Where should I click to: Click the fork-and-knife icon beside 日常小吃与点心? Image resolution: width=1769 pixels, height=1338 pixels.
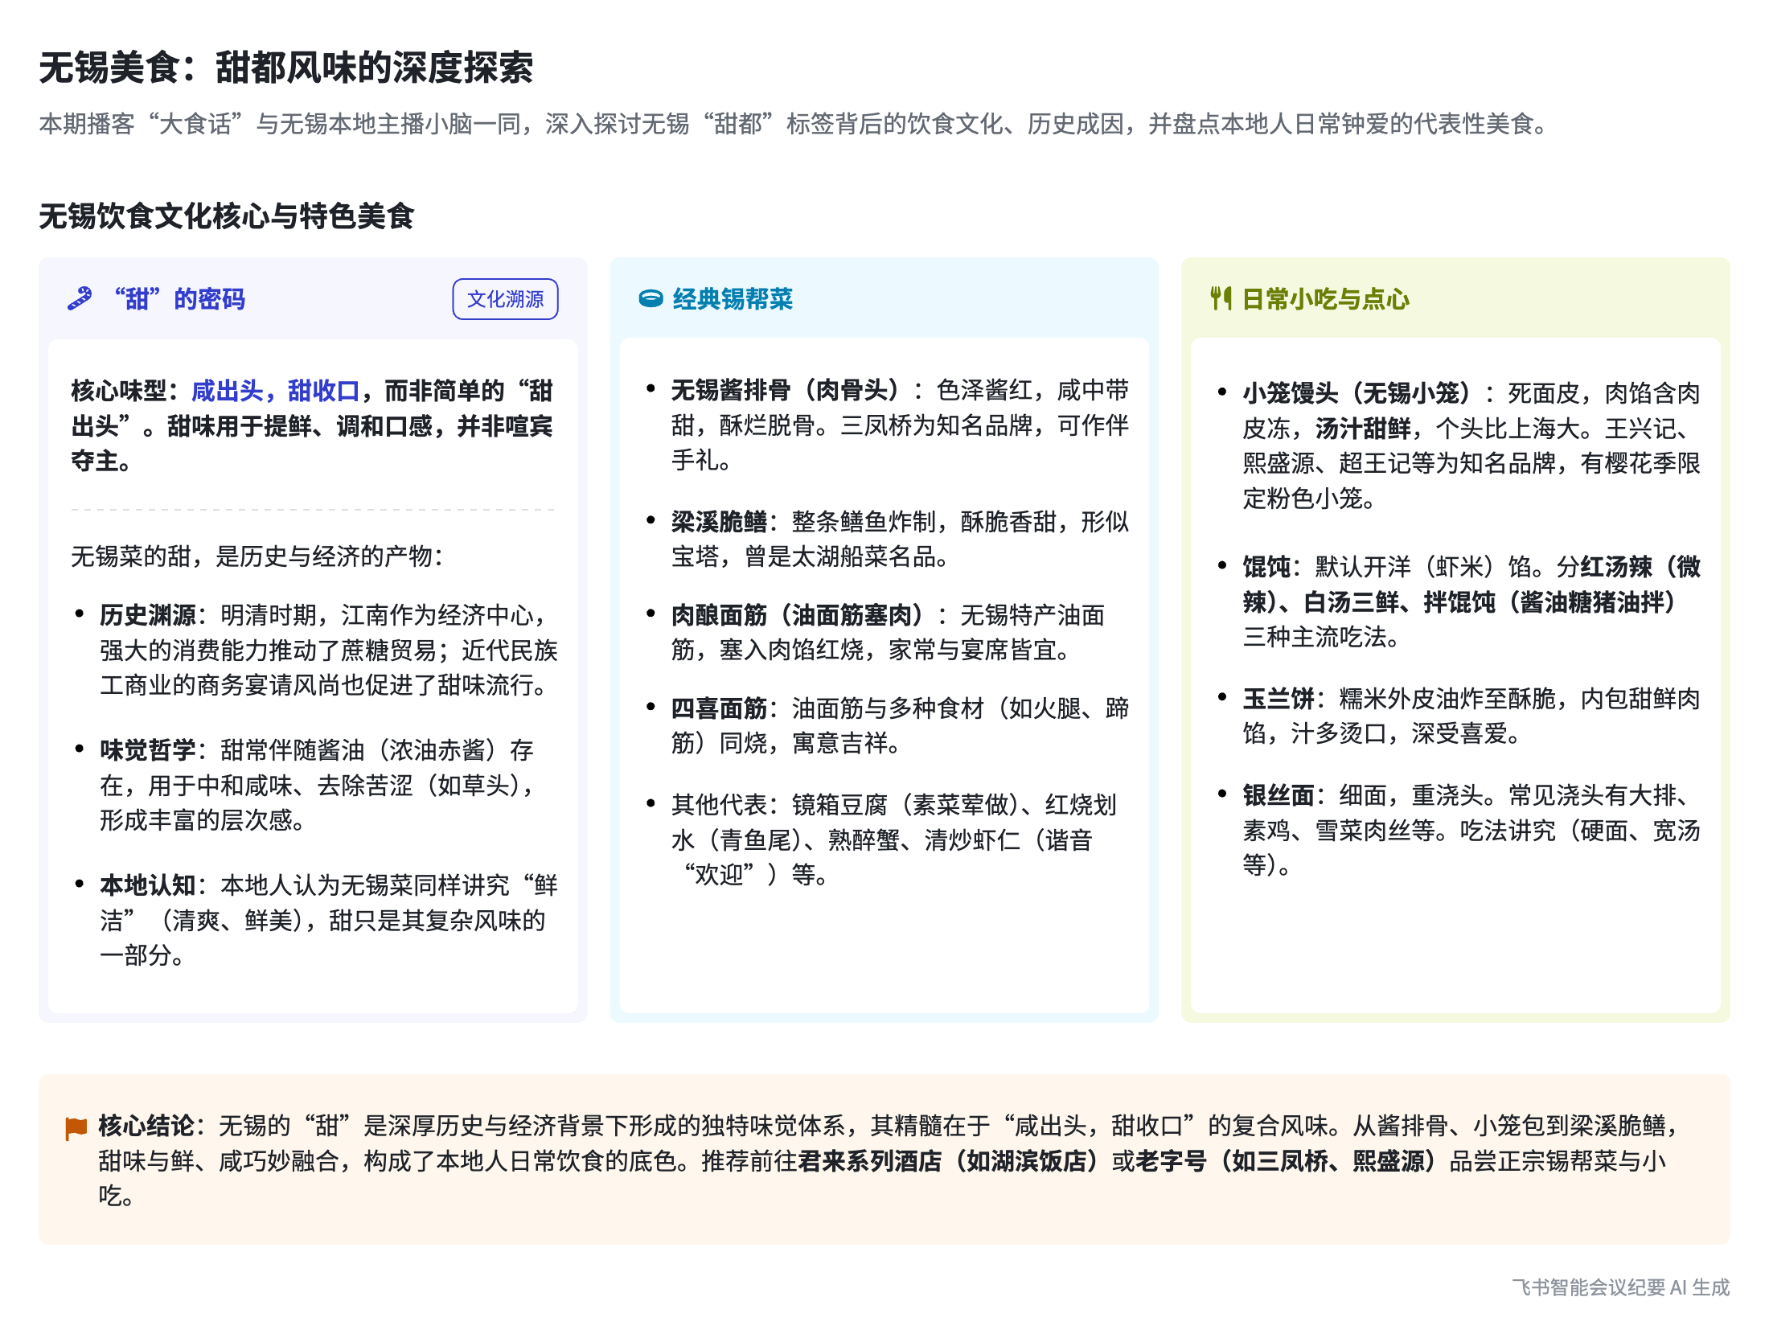click(1221, 299)
